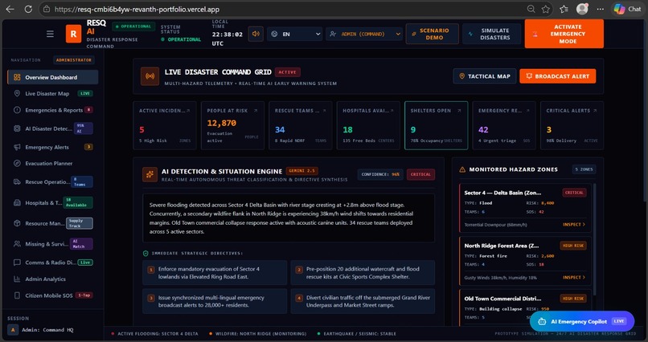Add page to favorites with star icon
This screenshot has width=648, height=342.
(546, 9)
